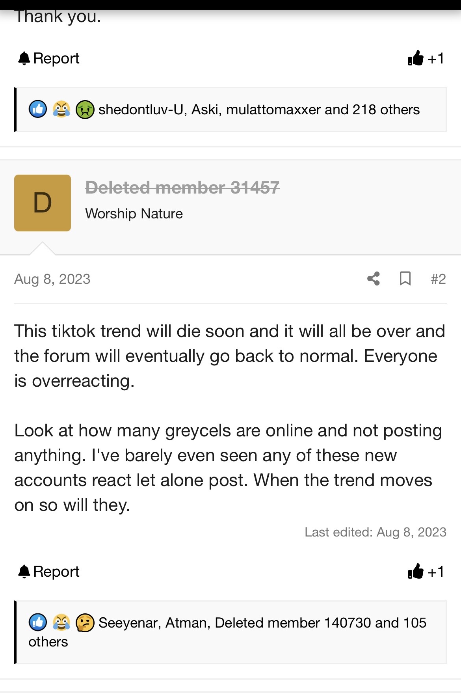The width and height of the screenshot is (461, 693).
Task: Click the share icon on post #2
Action: pyautogui.click(x=374, y=279)
